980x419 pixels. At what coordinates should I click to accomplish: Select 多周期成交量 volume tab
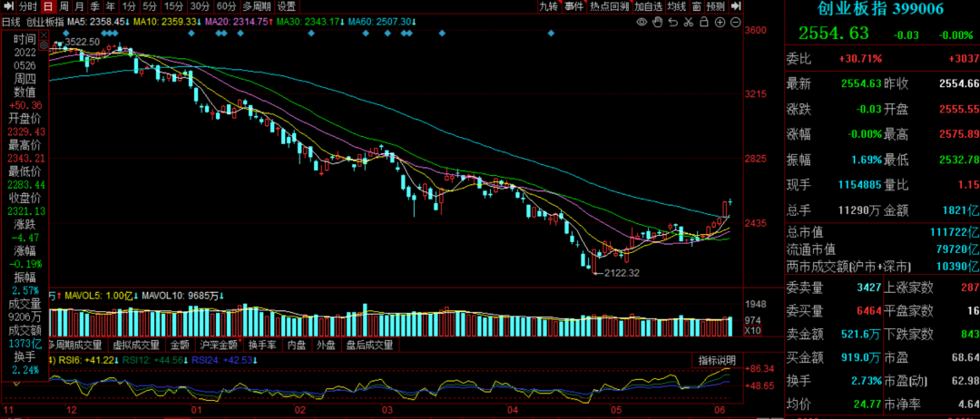[77, 344]
